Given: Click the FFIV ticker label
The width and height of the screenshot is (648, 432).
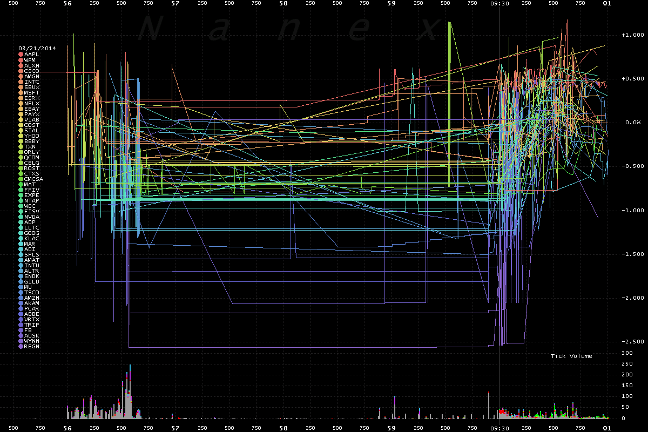Looking at the screenshot, I should pyautogui.click(x=32, y=190).
